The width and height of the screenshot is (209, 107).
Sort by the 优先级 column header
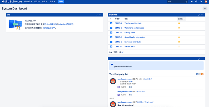tap(181, 19)
